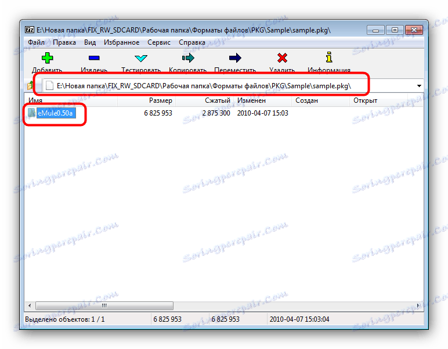Click the scrollbar right arrow
The height and width of the screenshot is (349, 448).
click(418, 305)
